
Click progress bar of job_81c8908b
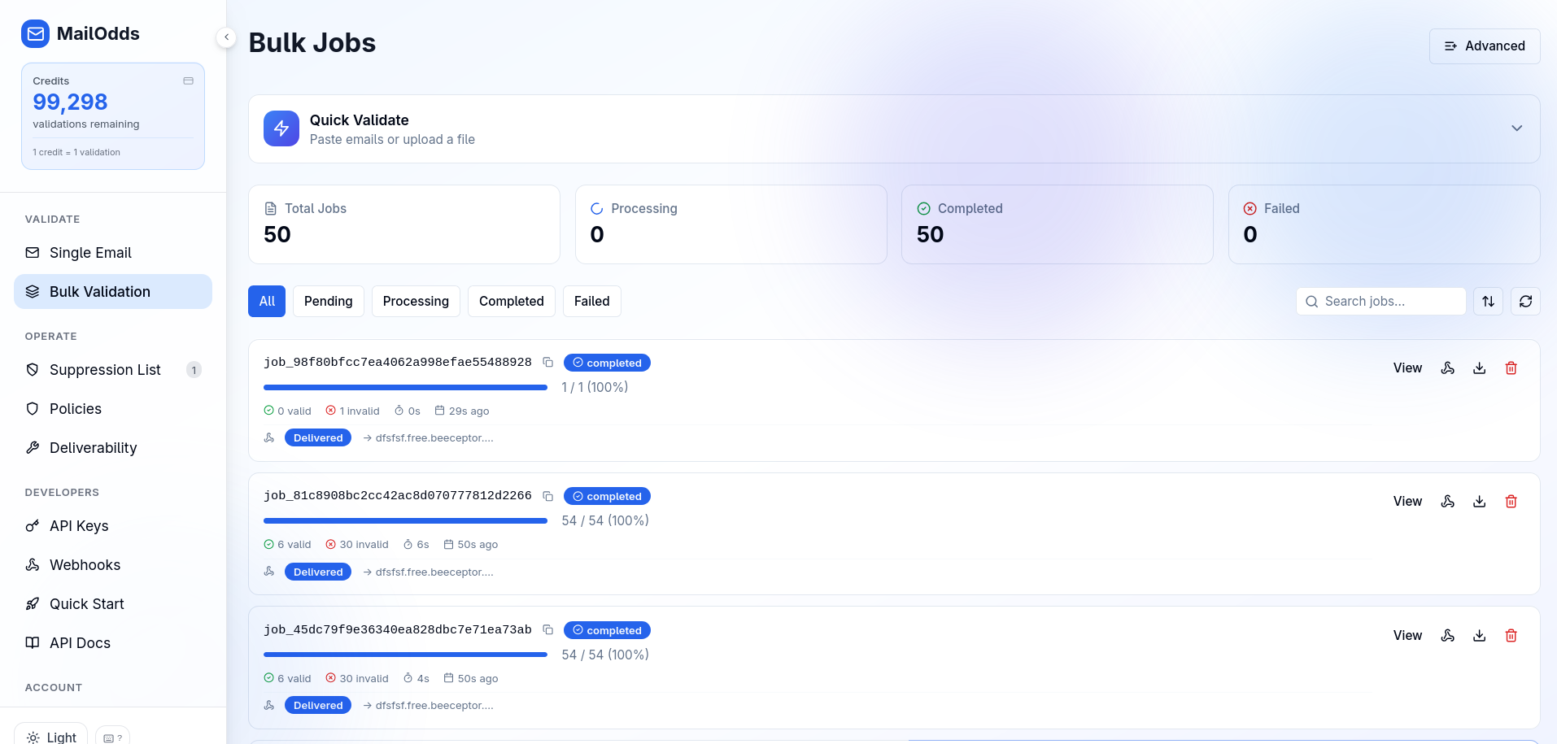tap(405, 521)
